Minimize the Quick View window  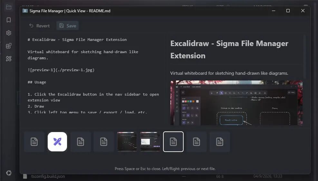[274, 11]
